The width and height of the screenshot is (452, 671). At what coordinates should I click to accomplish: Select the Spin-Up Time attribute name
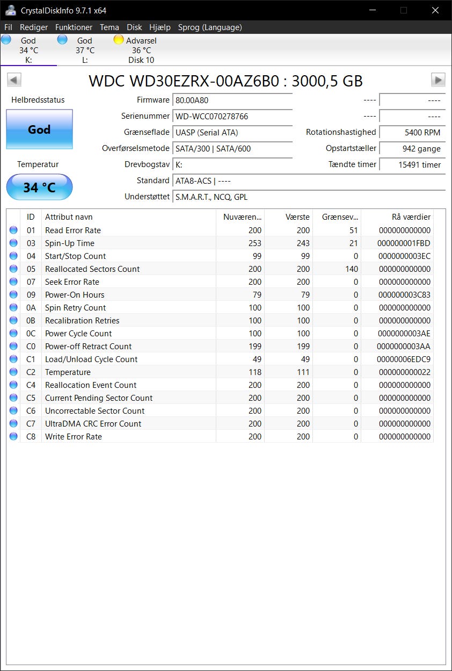click(70, 243)
